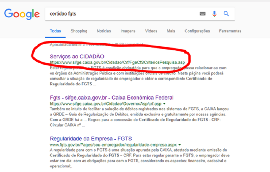Open the 'Serviços ao CIDADÃO' result
Screen dimensions: 270x172
(77, 56)
